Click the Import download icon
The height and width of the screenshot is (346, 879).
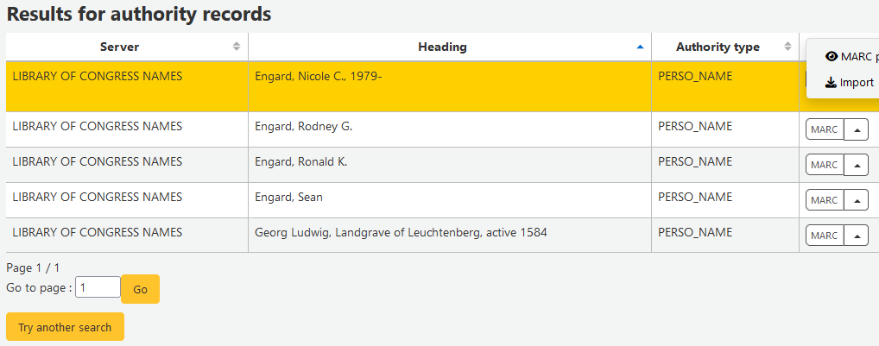click(831, 83)
